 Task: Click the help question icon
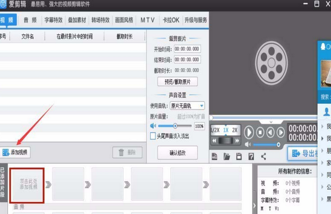(x=251, y=156)
